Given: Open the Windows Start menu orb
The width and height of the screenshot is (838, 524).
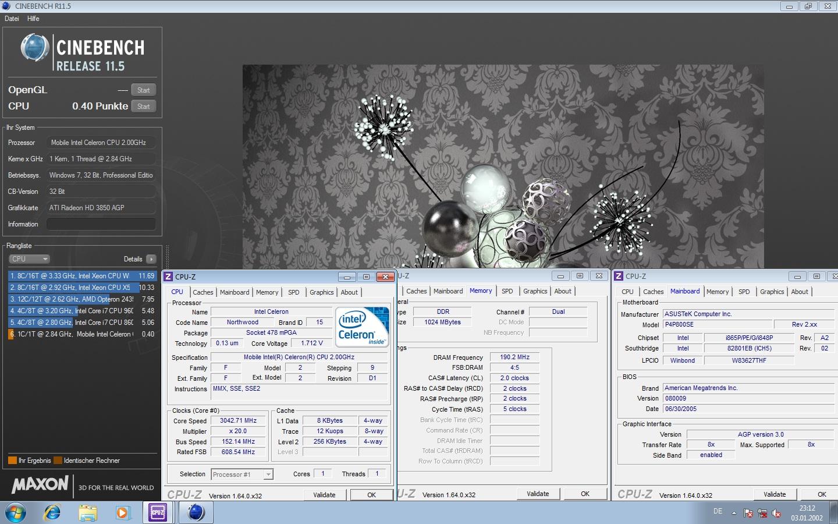Looking at the screenshot, I should click(15, 513).
